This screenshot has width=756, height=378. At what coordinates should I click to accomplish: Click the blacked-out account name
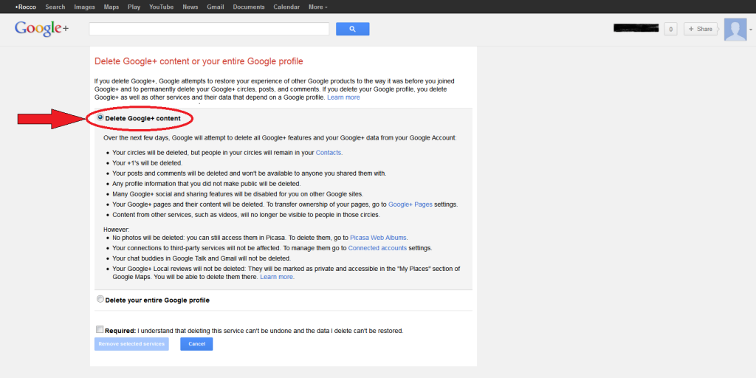pos(636,29)
